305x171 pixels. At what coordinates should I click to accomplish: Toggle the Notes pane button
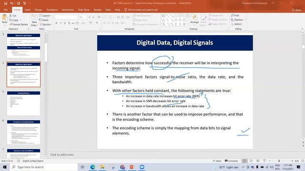click(x=217, y=161)
